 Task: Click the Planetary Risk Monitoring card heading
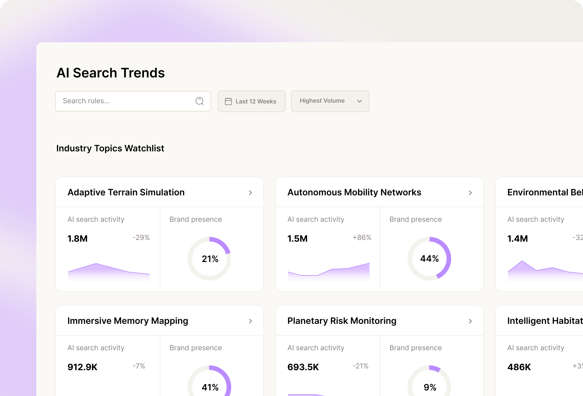click(342, 321)
